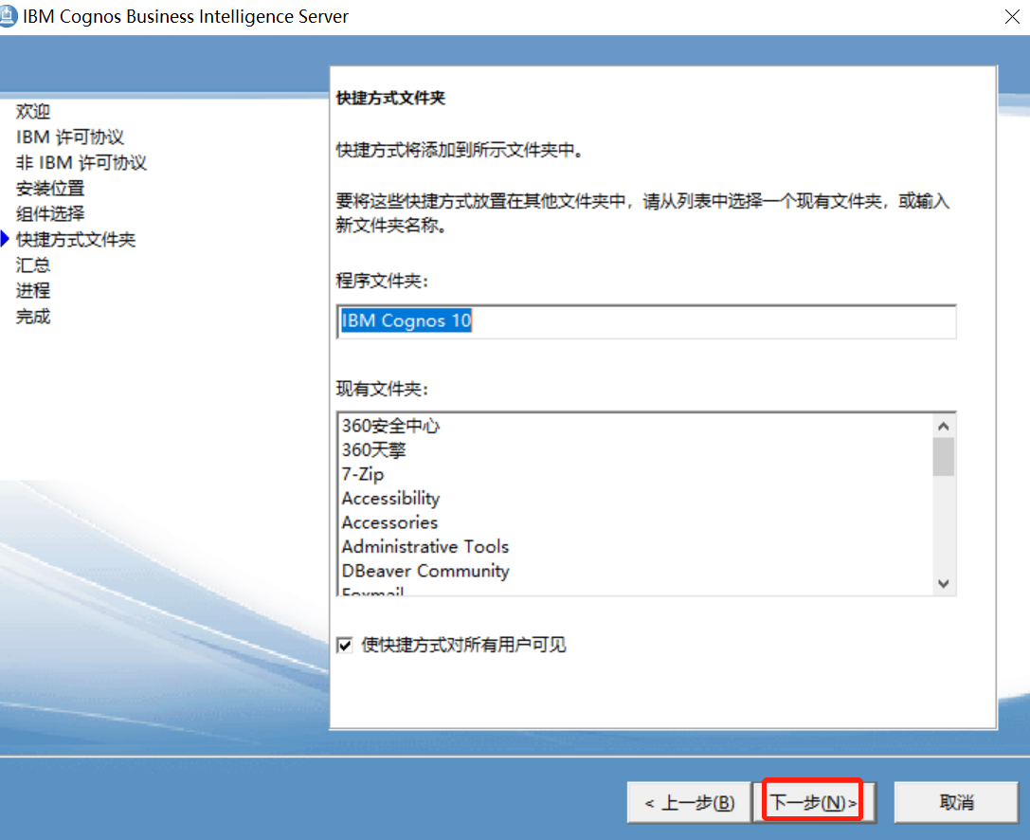Click the 欢迎 step in the sidebar
This screenshot has height=840, width=1030.
(x=33, y=111)
